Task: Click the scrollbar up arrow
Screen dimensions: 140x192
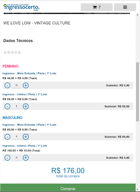Action: [x=137, y=15]
